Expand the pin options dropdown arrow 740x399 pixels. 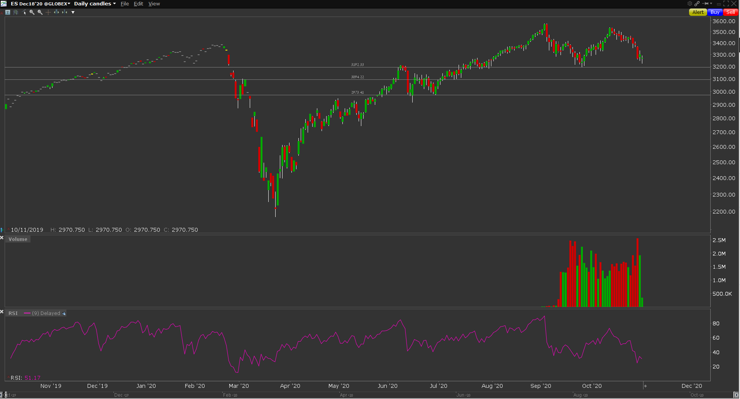tap(711, 3)
